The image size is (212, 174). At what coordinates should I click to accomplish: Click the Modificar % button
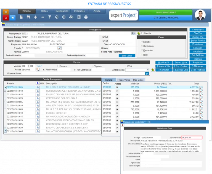164,62
